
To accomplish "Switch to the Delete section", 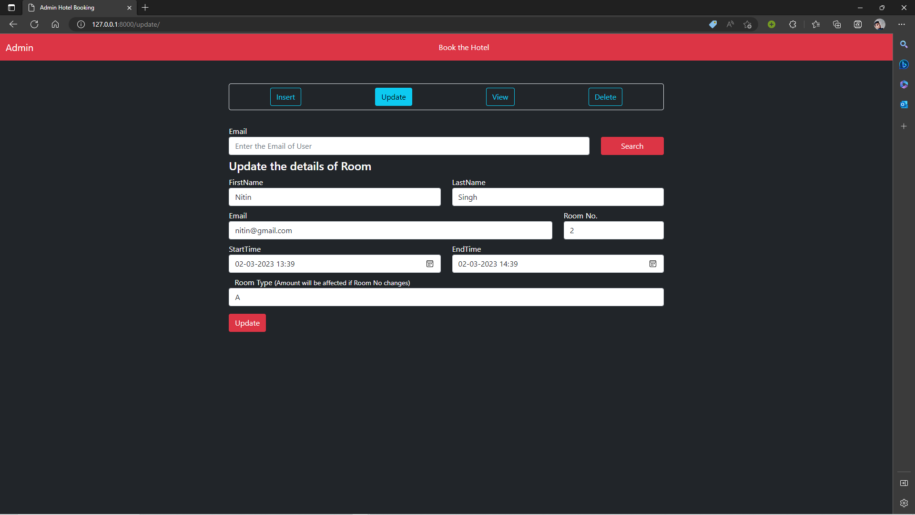I will click(x=605, y=97).
